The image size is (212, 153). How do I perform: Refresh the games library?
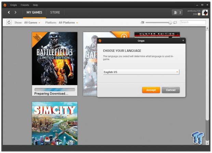point(9,22)
